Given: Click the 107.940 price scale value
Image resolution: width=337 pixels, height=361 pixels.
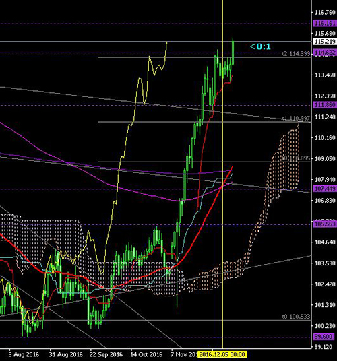Looking at the screenshot, I should coord(325,180).
